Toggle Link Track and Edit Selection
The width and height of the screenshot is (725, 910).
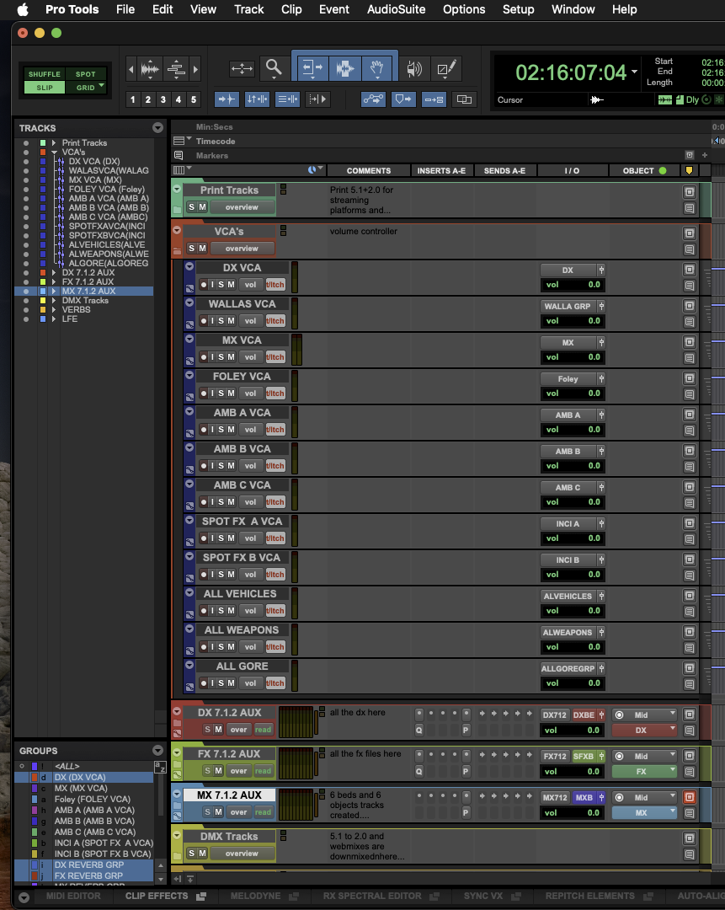tap(287, 99)
